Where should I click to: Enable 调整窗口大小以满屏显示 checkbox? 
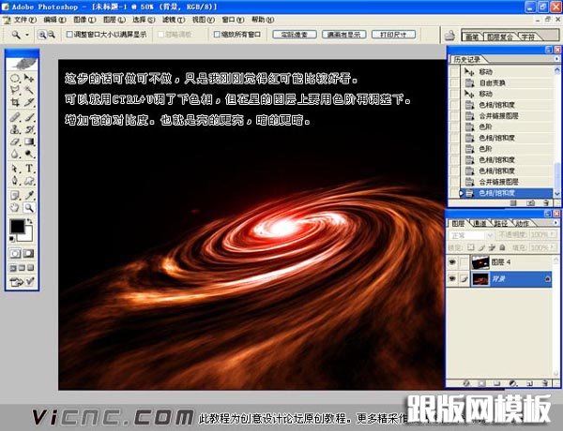[x=69, y=35]
